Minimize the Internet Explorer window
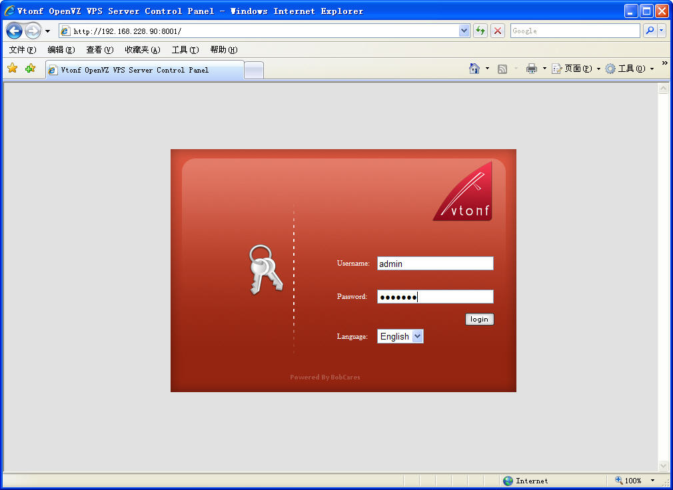This screenshot has width=673, height=490. pyautogui.click(x=630, y=11)
